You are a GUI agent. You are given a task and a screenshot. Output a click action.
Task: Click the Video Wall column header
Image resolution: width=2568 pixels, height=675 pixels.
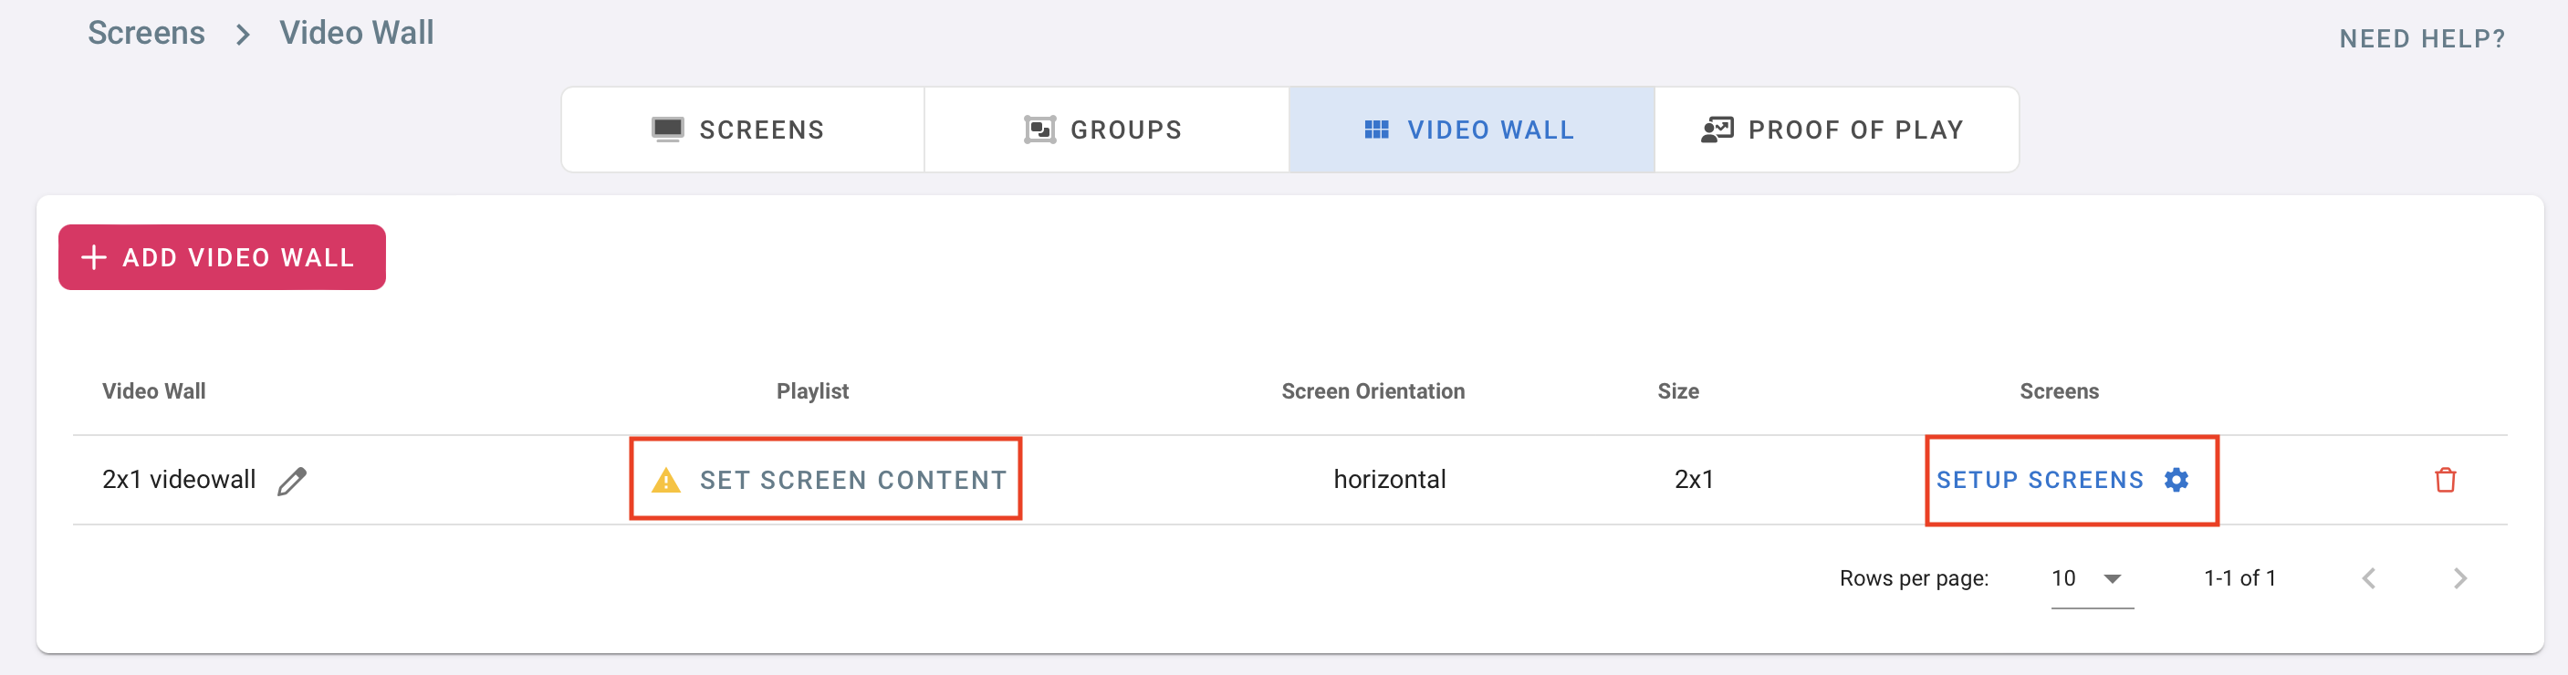click(153, 390)
